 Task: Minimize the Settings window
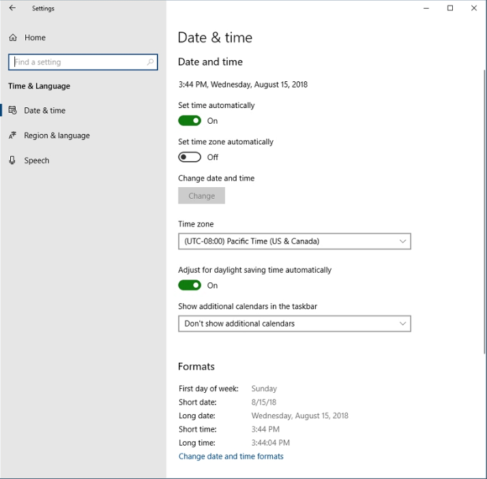click(426, 8)
